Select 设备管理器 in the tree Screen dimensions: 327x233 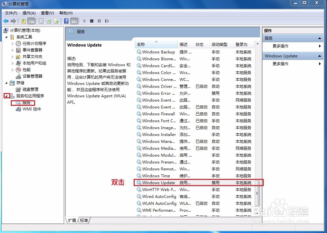pyautogui.click(x=32, y=76)
